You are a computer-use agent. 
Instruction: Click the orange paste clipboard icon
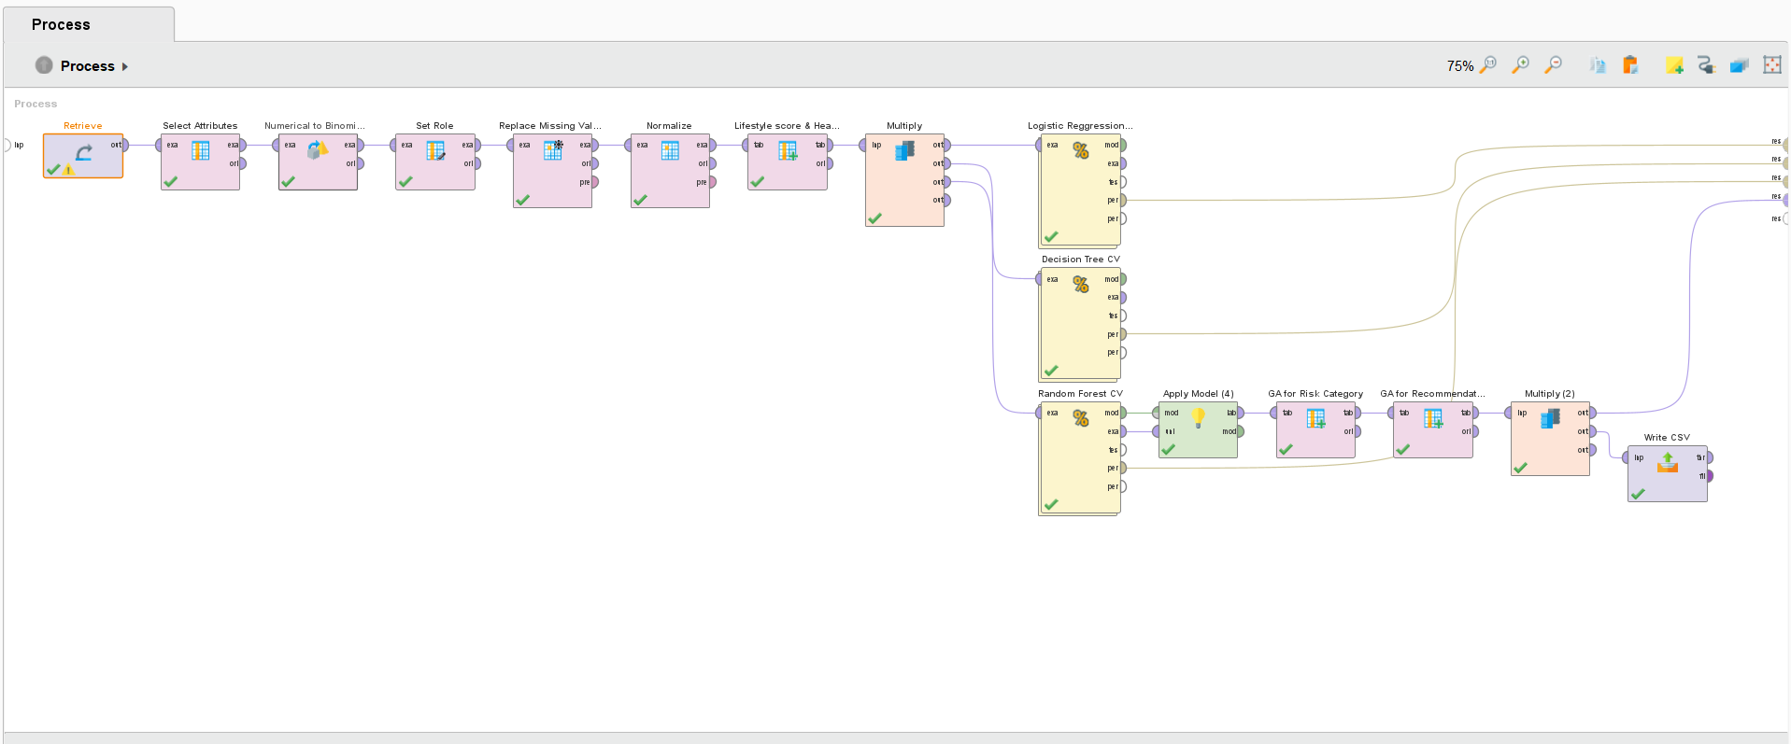coord(1630,64)
